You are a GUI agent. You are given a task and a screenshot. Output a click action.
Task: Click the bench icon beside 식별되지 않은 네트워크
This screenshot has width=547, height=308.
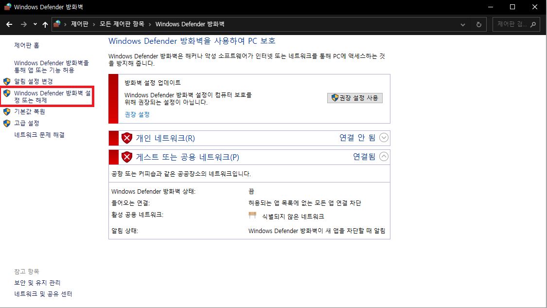tap(252, 215)
